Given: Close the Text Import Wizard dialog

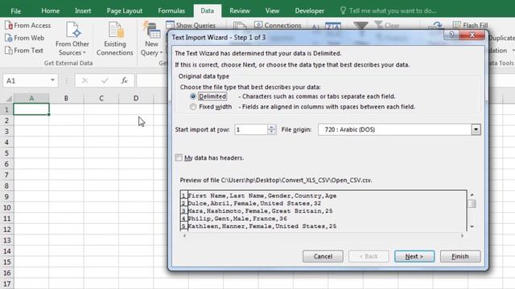Looking at the screenshot, I should click(472, 35).
